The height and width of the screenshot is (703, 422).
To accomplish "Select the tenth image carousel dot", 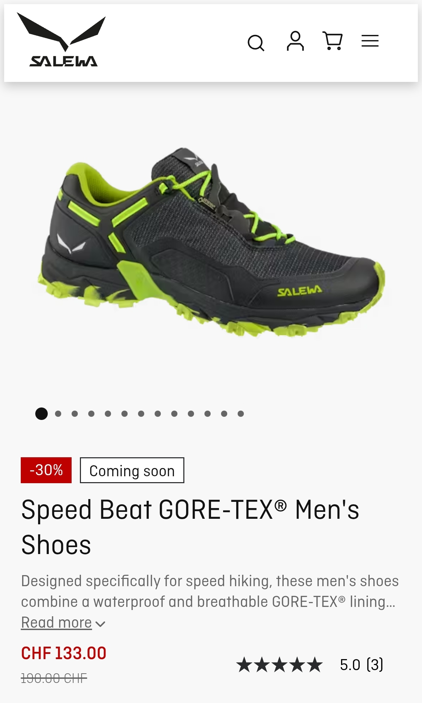I will [191, 414].
